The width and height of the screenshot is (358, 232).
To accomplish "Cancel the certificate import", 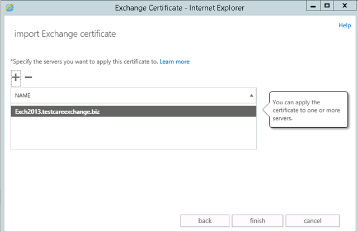I will [312, 221].
